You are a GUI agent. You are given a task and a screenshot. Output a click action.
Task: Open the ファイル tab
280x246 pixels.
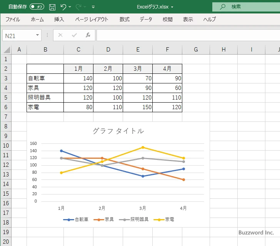click(x=13, y=19)
